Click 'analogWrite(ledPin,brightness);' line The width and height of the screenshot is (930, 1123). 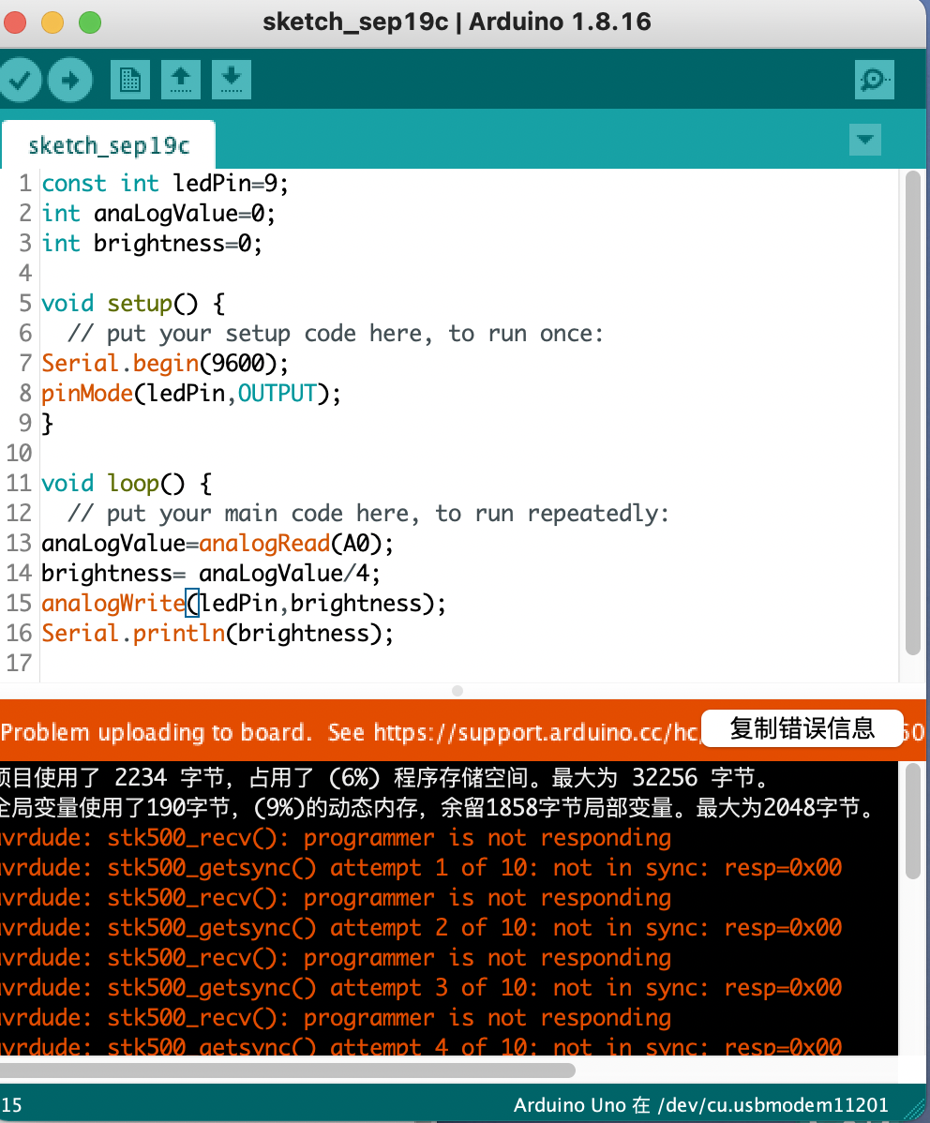coord(244,603)
